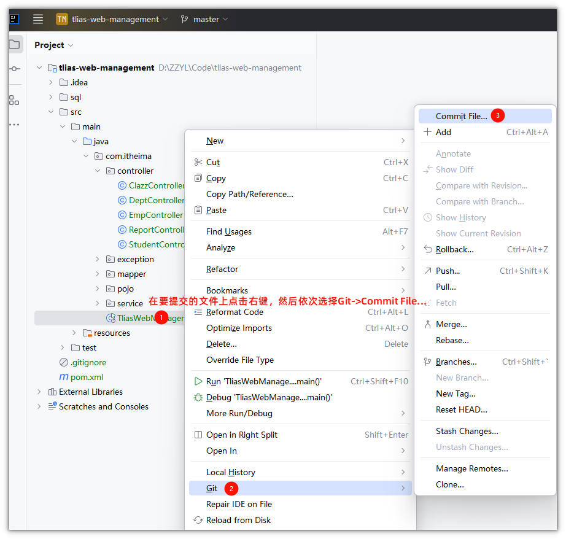Open the Project view dropdown
The height and width of the screenshot is (539, 566).
pos(54,45)
